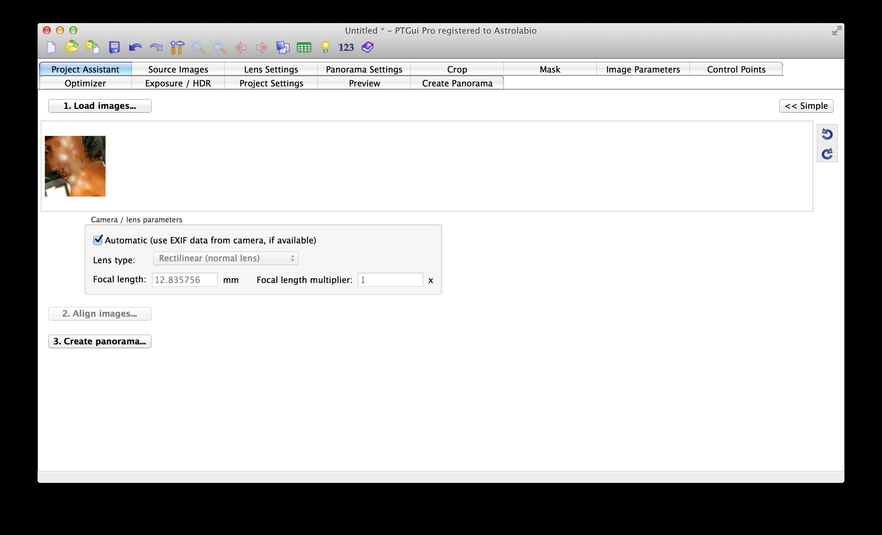Open the Panorama Settings tab
Image resolution: width=882 pixels, height=535 pixels.
coord(364,69)
